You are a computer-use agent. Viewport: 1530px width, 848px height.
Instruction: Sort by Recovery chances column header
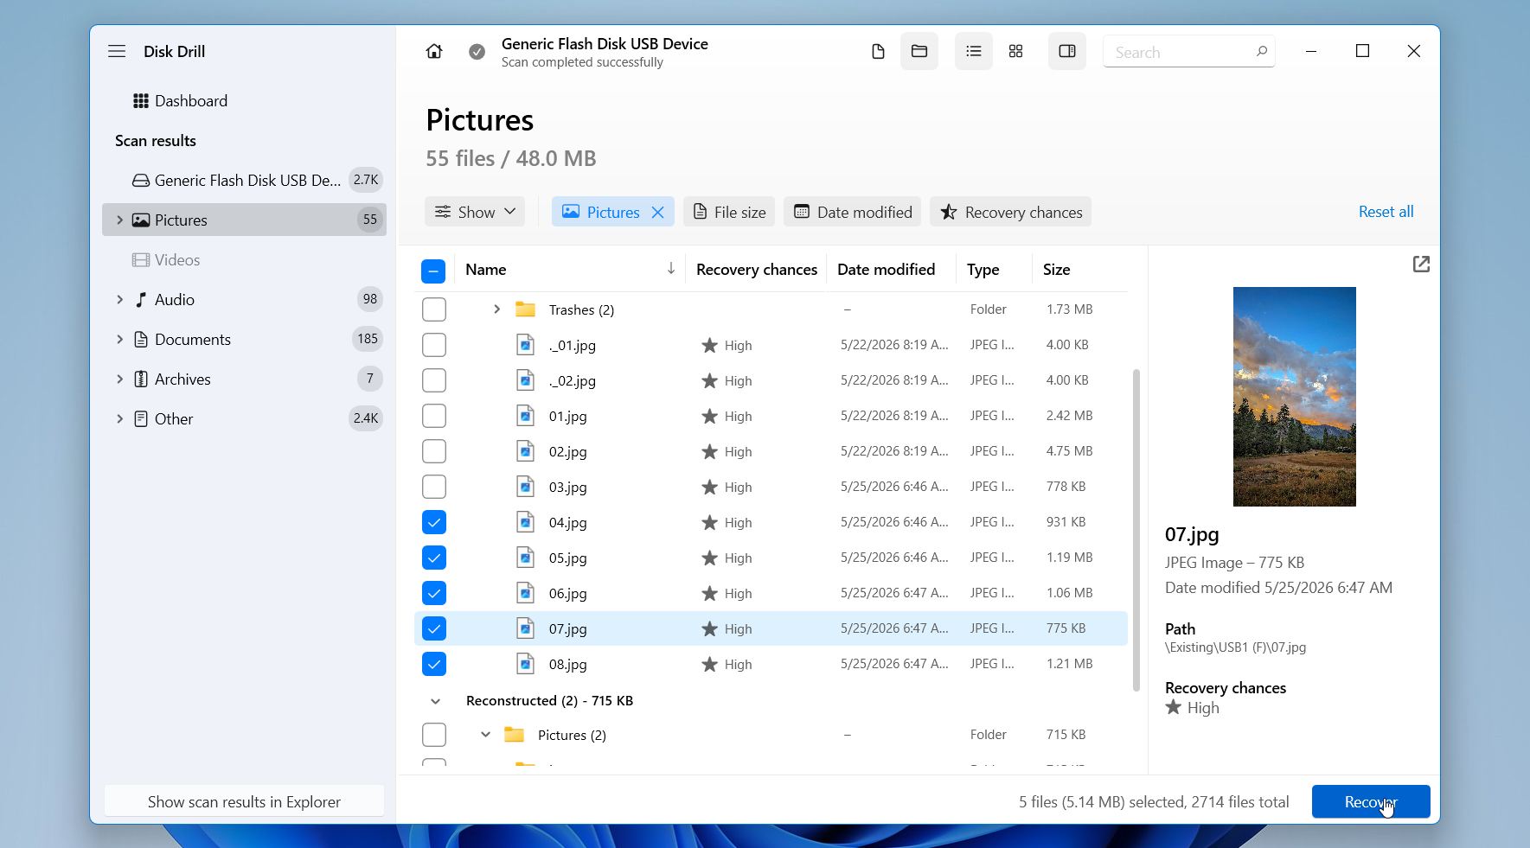click(x=756, y=270)
